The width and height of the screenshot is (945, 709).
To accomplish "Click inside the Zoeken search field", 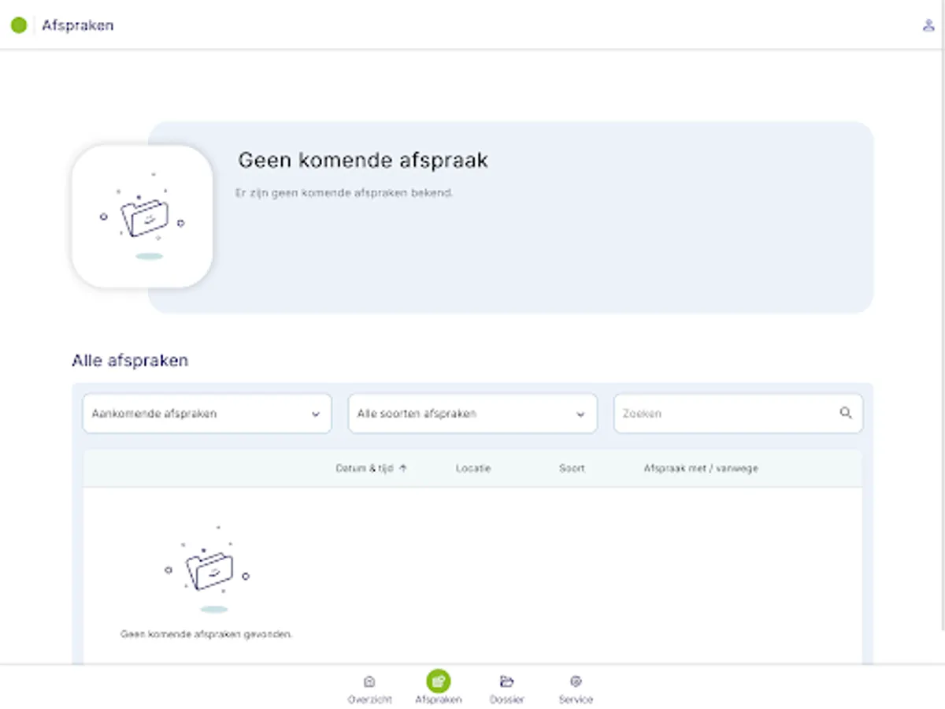I will [x=709, y=413].
